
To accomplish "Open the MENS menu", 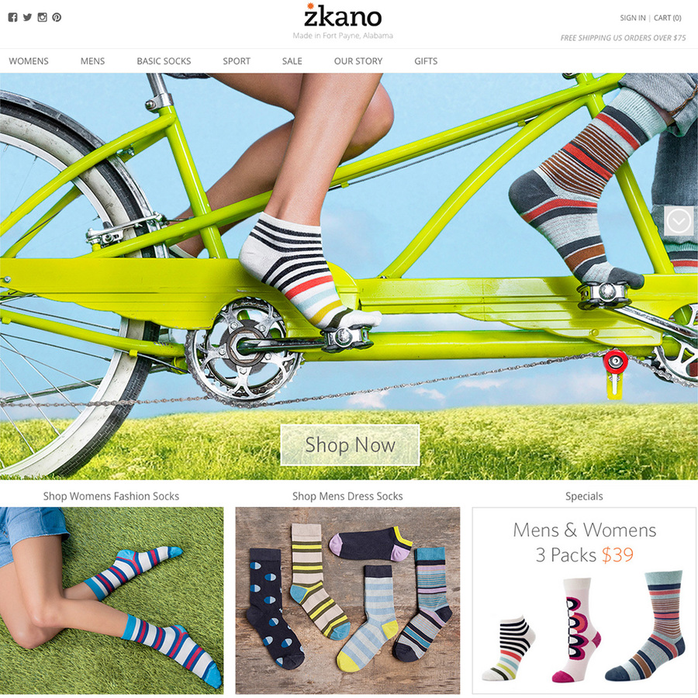I will coord(92,61).
